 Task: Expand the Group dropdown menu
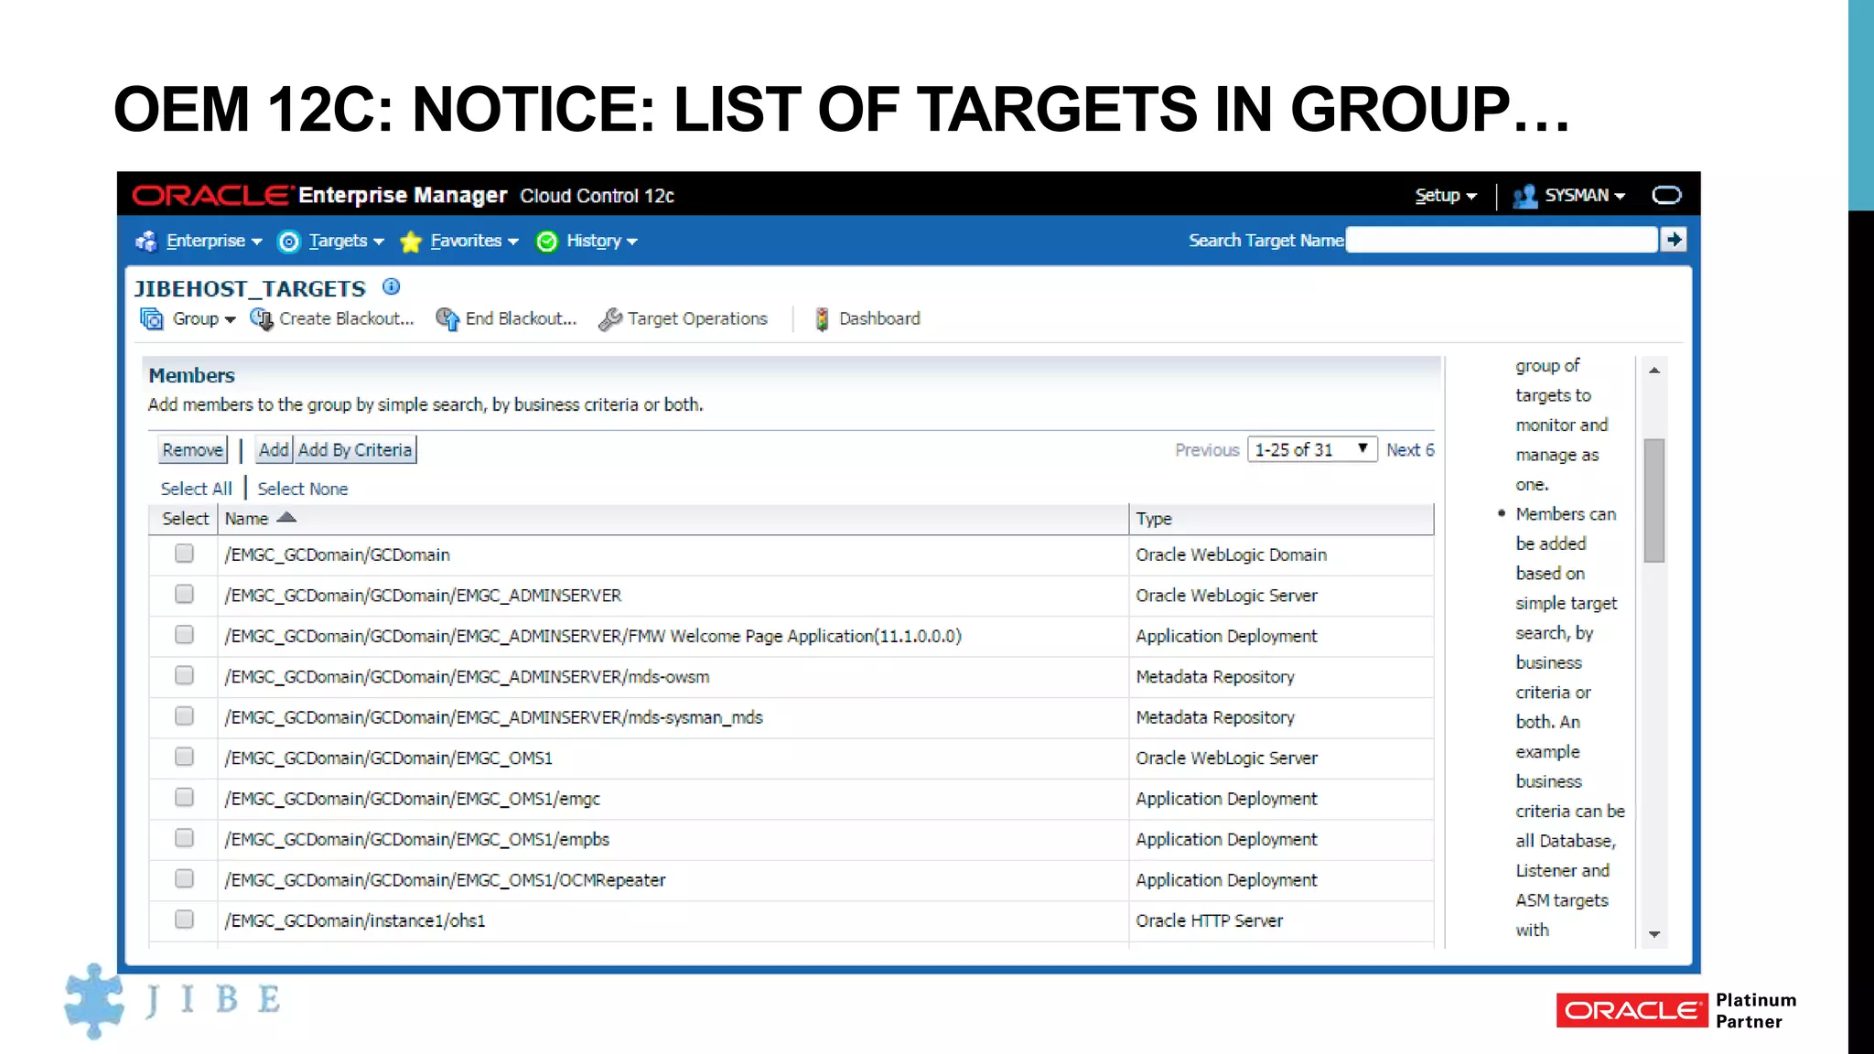point(204,319)
